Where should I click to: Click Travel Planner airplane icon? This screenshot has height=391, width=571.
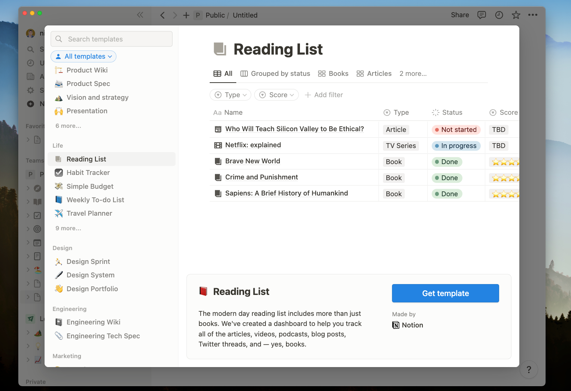[x=59, y=213]
